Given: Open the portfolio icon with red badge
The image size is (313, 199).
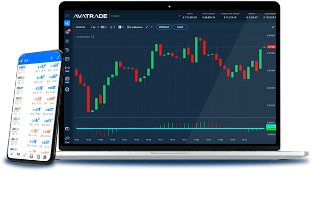Looking at the screenshot, I should click(x=67, y=32).
